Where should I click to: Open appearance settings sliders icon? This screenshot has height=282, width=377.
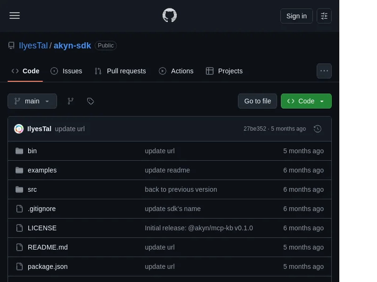coord(324,16)
